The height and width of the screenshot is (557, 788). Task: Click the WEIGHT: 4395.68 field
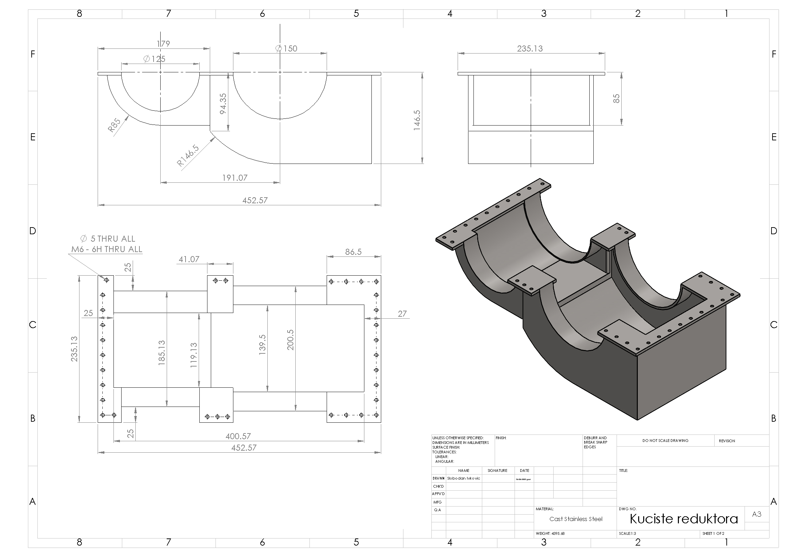pos(550,534)
